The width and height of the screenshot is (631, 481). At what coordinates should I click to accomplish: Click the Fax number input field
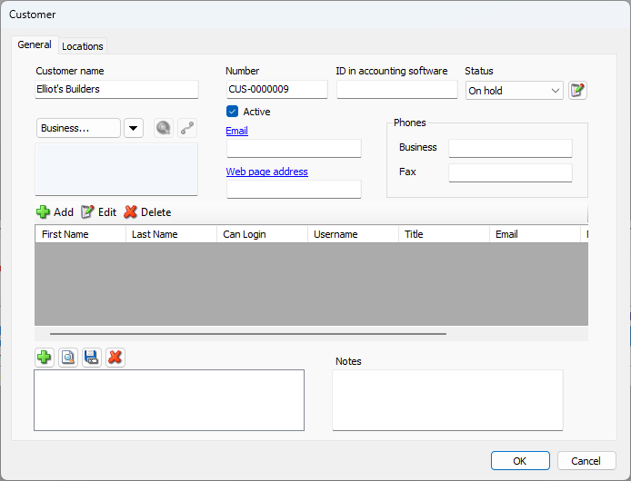(510, 172)
